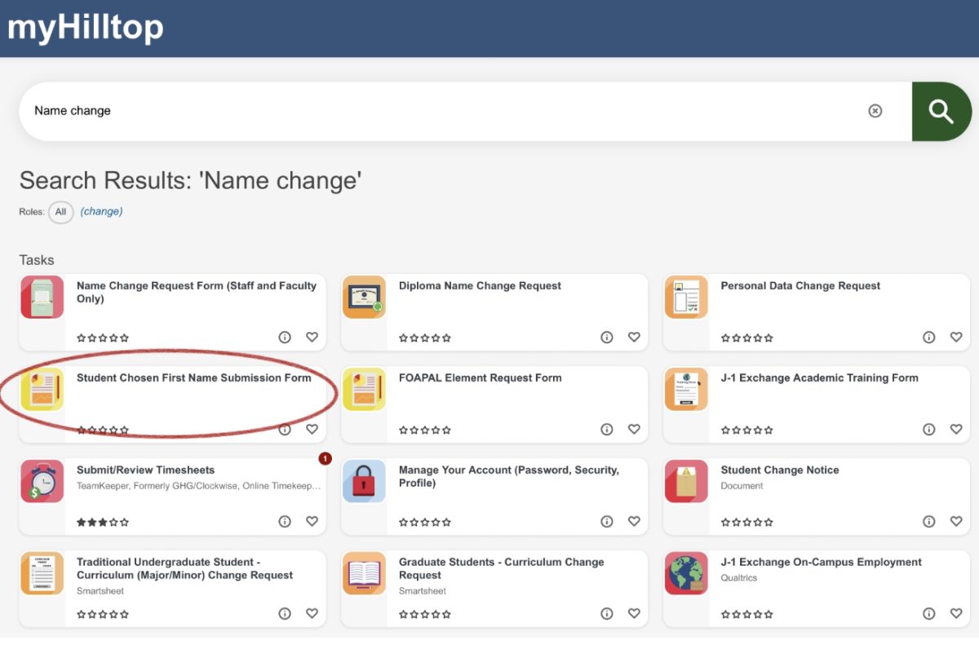Favorite Student Chosen First Name Submission Form
The height and width of the screenshot is (649, 979).
pyautogui.click(x=312, y=429)
